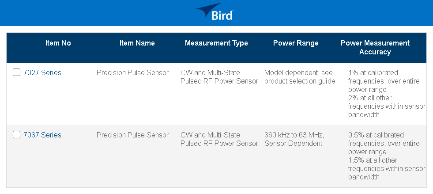
Task: Click the 'Model dependent' power range cell
Action: pos(300,77)
